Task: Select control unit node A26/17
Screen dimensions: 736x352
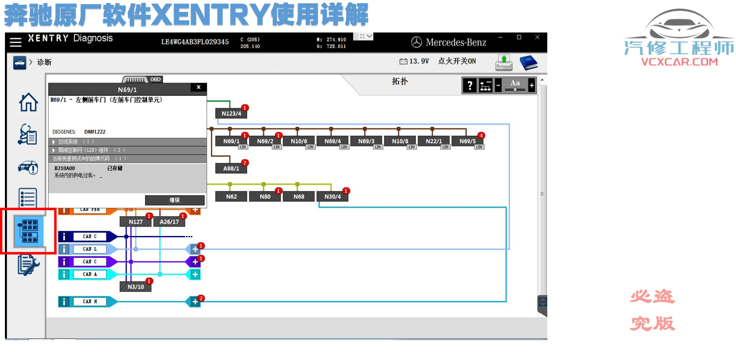Action: (x=169, y=222)
